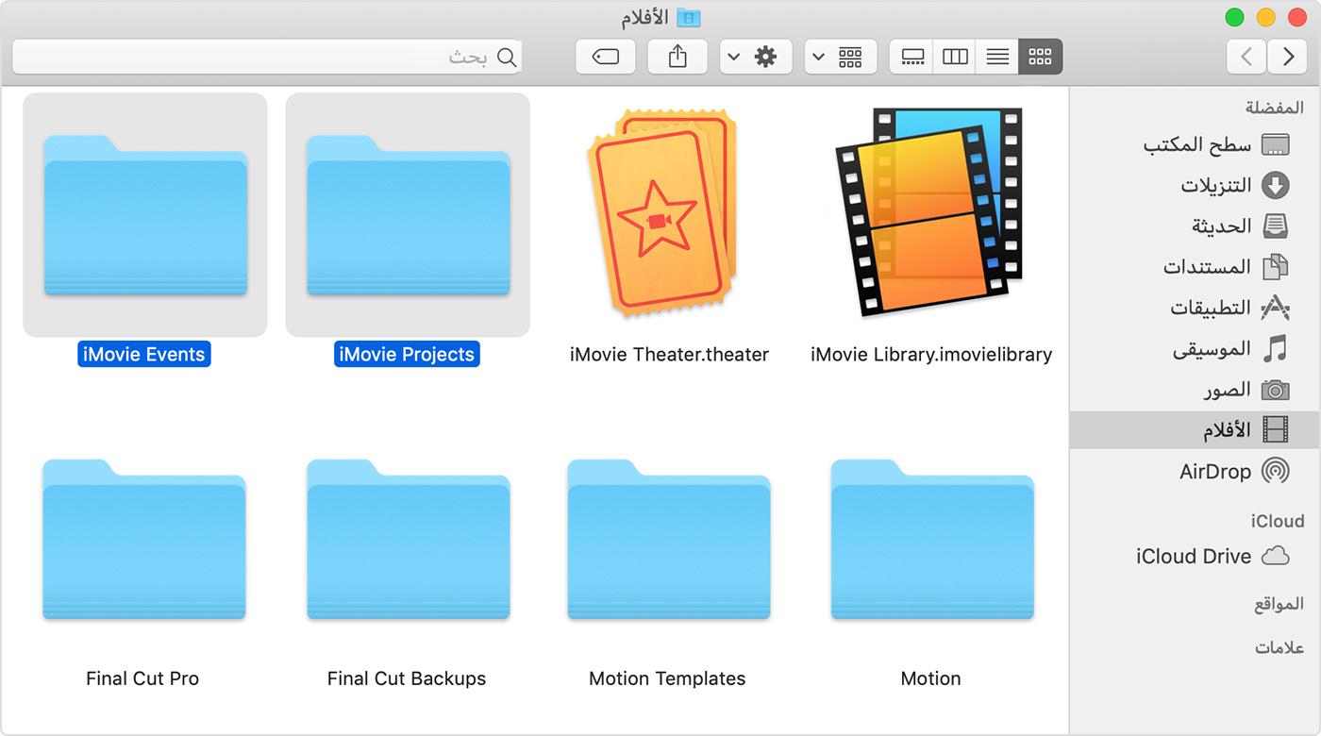Image resolution: width=1321 pixels, height=736 pixels.
Task: Select the iMovie Library film strip icon
Action: 930,211
